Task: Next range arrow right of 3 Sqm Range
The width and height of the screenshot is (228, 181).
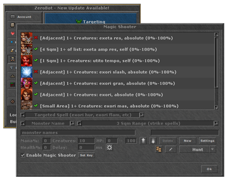Action: click(216, 123)
